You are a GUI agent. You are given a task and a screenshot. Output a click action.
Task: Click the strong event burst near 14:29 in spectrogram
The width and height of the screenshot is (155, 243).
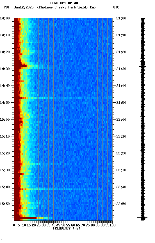(x=24, y=66)
